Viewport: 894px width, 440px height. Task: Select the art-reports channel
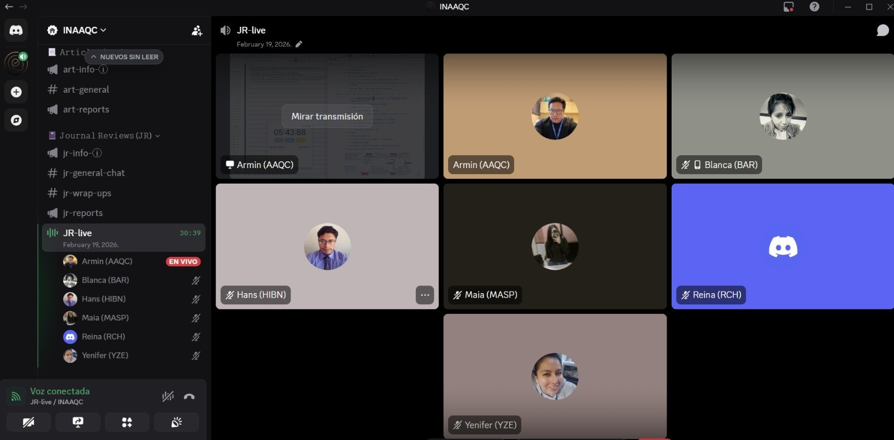click(x=85, y=109)
